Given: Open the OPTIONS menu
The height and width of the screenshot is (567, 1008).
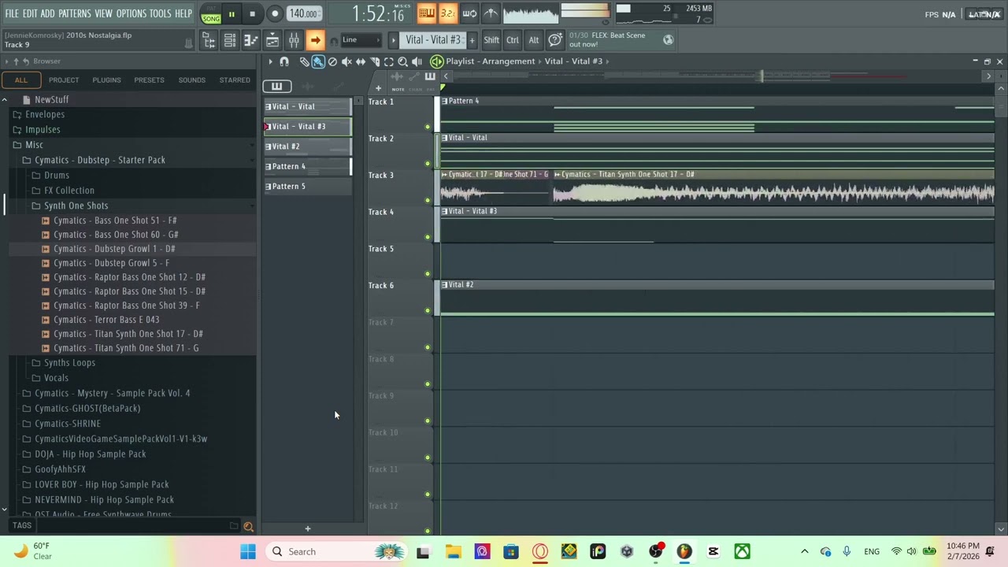Looking at the screenshot, I should pos(132,13).
